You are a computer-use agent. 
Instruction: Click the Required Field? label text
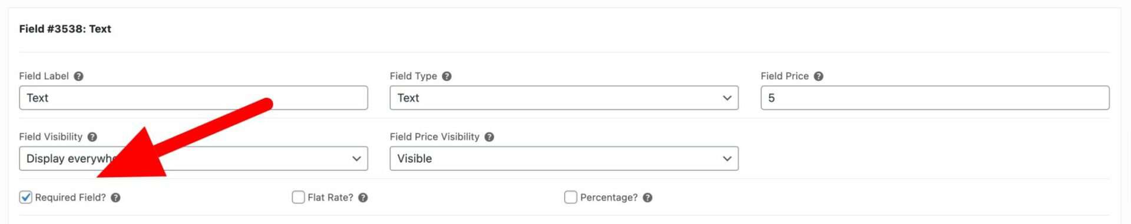(70, 198)
